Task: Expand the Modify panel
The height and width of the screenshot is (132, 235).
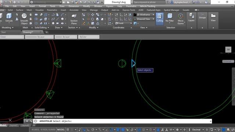Action: pos(94,27)
